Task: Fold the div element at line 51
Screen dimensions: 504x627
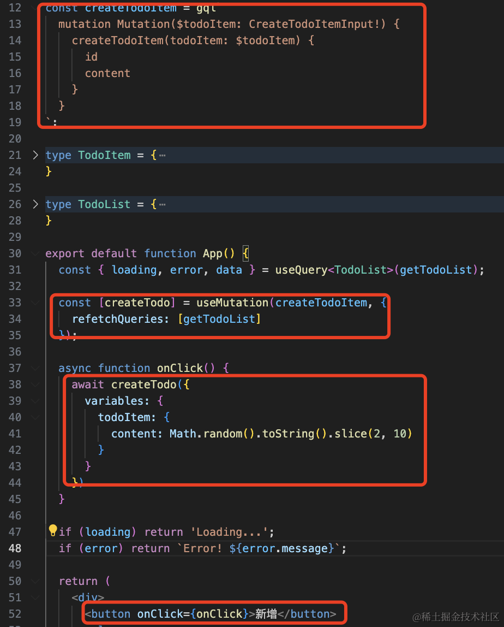Action: (35, 598)
